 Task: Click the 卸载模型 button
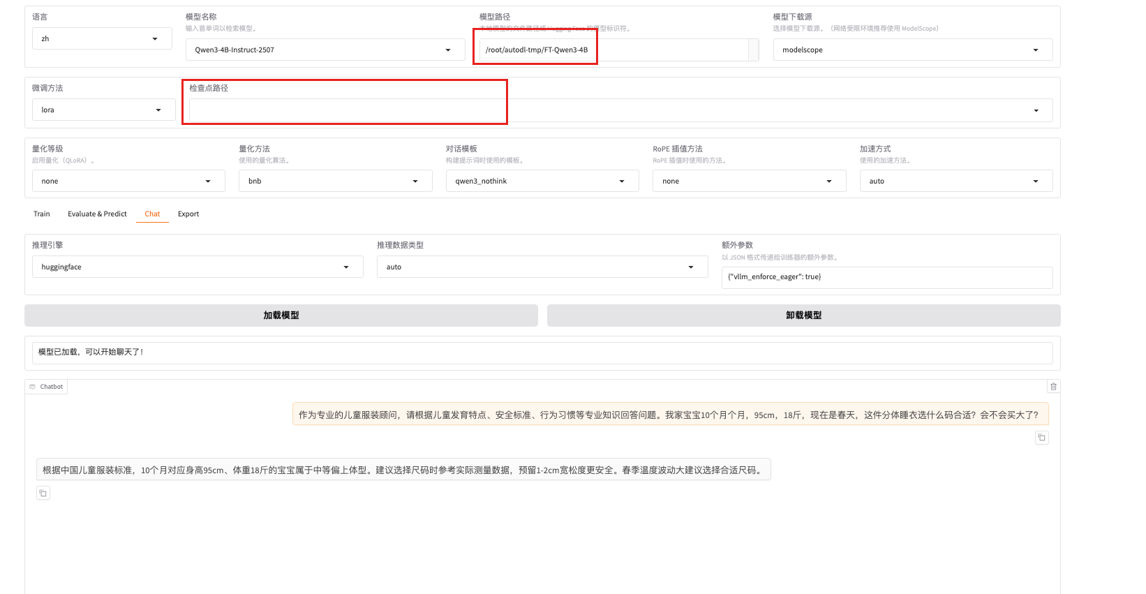804,315
